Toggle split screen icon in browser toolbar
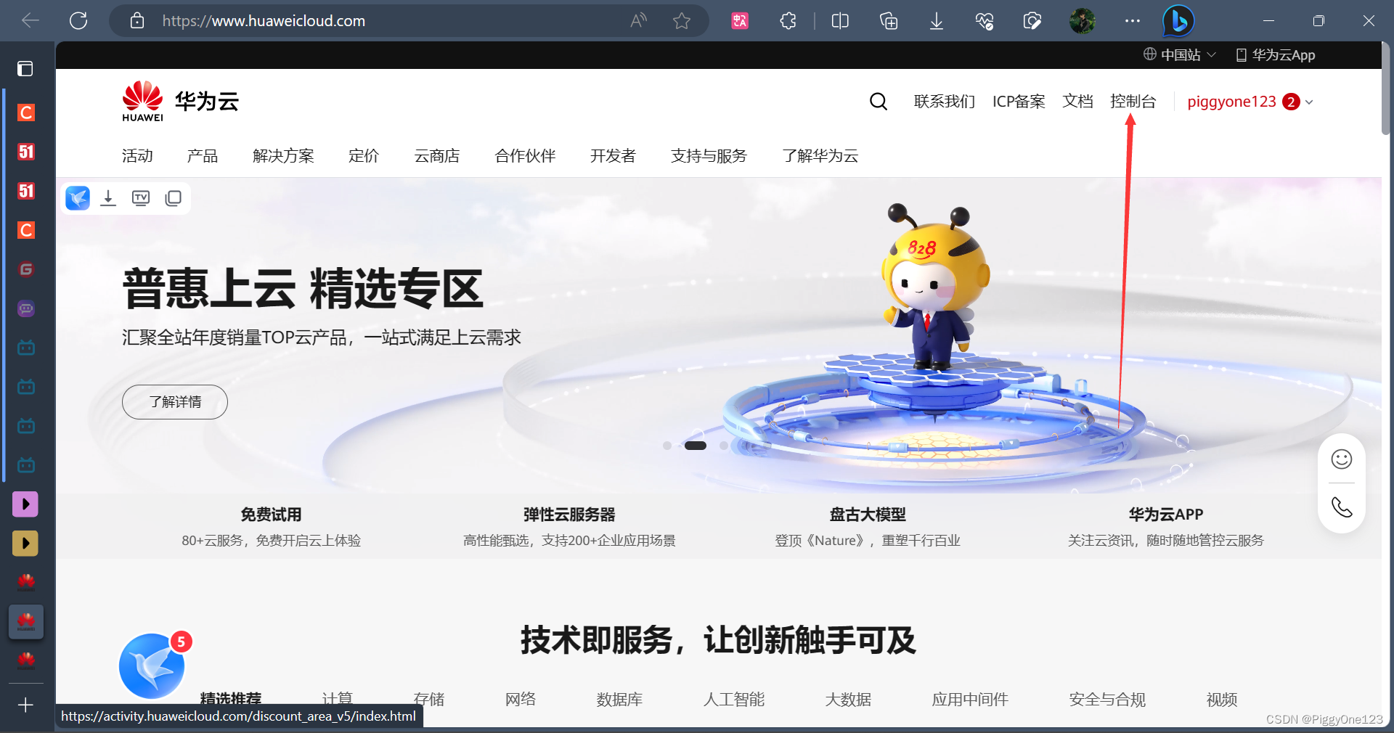The height and width of the screenshot is (733, 1394). coord(840,21)
